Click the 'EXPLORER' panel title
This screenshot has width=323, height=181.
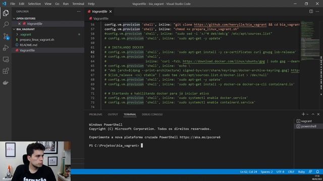(x=23, y=12)
